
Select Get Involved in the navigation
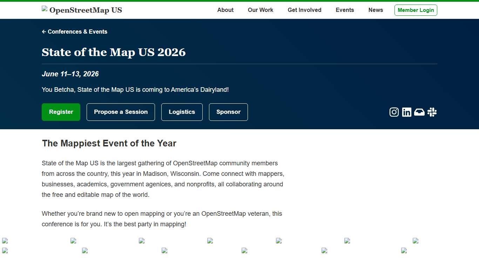(x=304, y=10)
